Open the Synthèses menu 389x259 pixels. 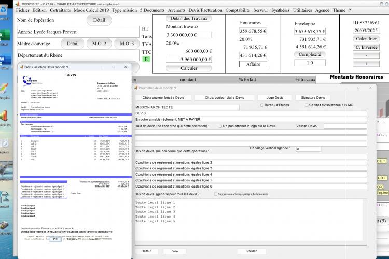(280, 10)
